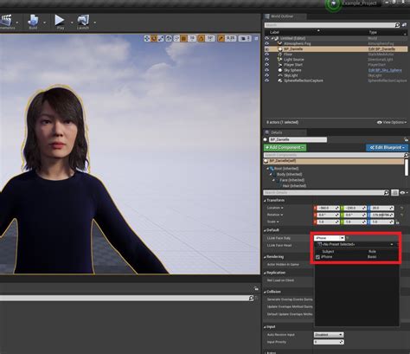Open the Play options dropdown arrow

[x=72, y=22]
